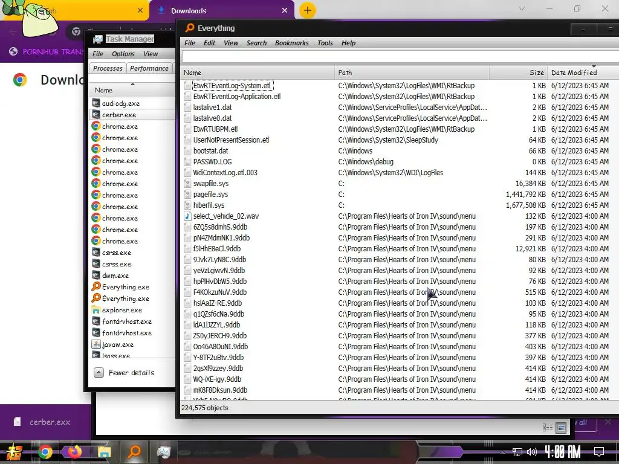
Task: Open the Task Manager Options menu
Action: tap(123, 54)
